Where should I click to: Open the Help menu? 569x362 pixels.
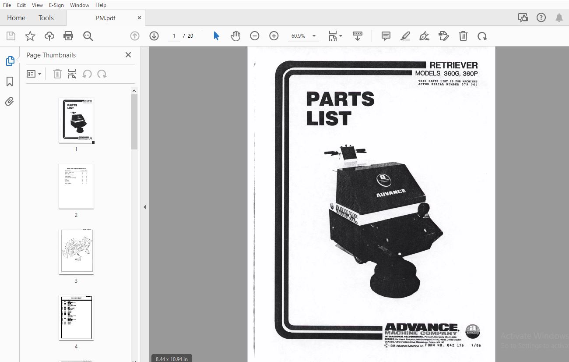click(x=101, y=5)
